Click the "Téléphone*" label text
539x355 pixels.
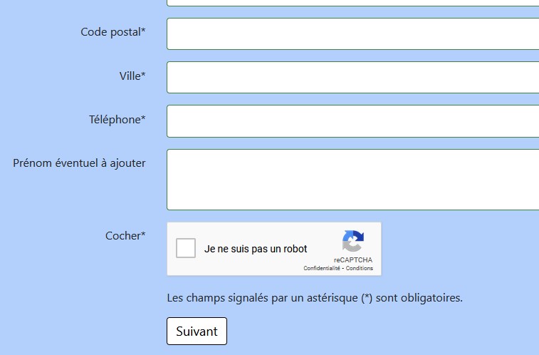117,119
